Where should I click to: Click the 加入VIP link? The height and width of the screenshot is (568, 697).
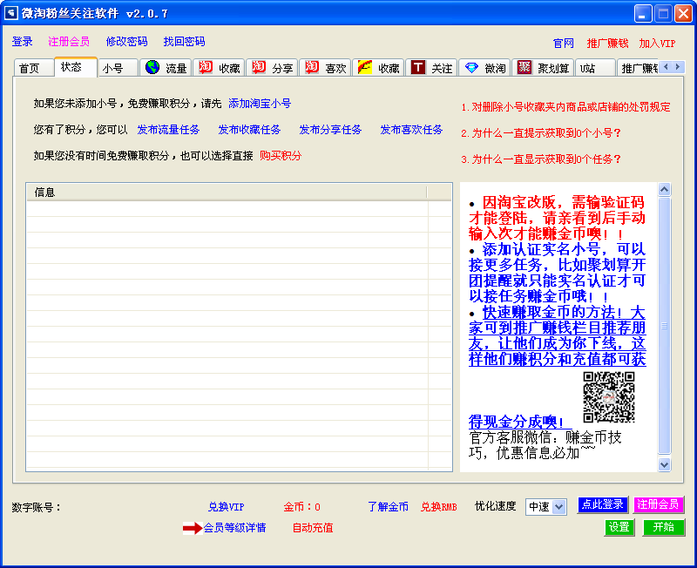657,44
